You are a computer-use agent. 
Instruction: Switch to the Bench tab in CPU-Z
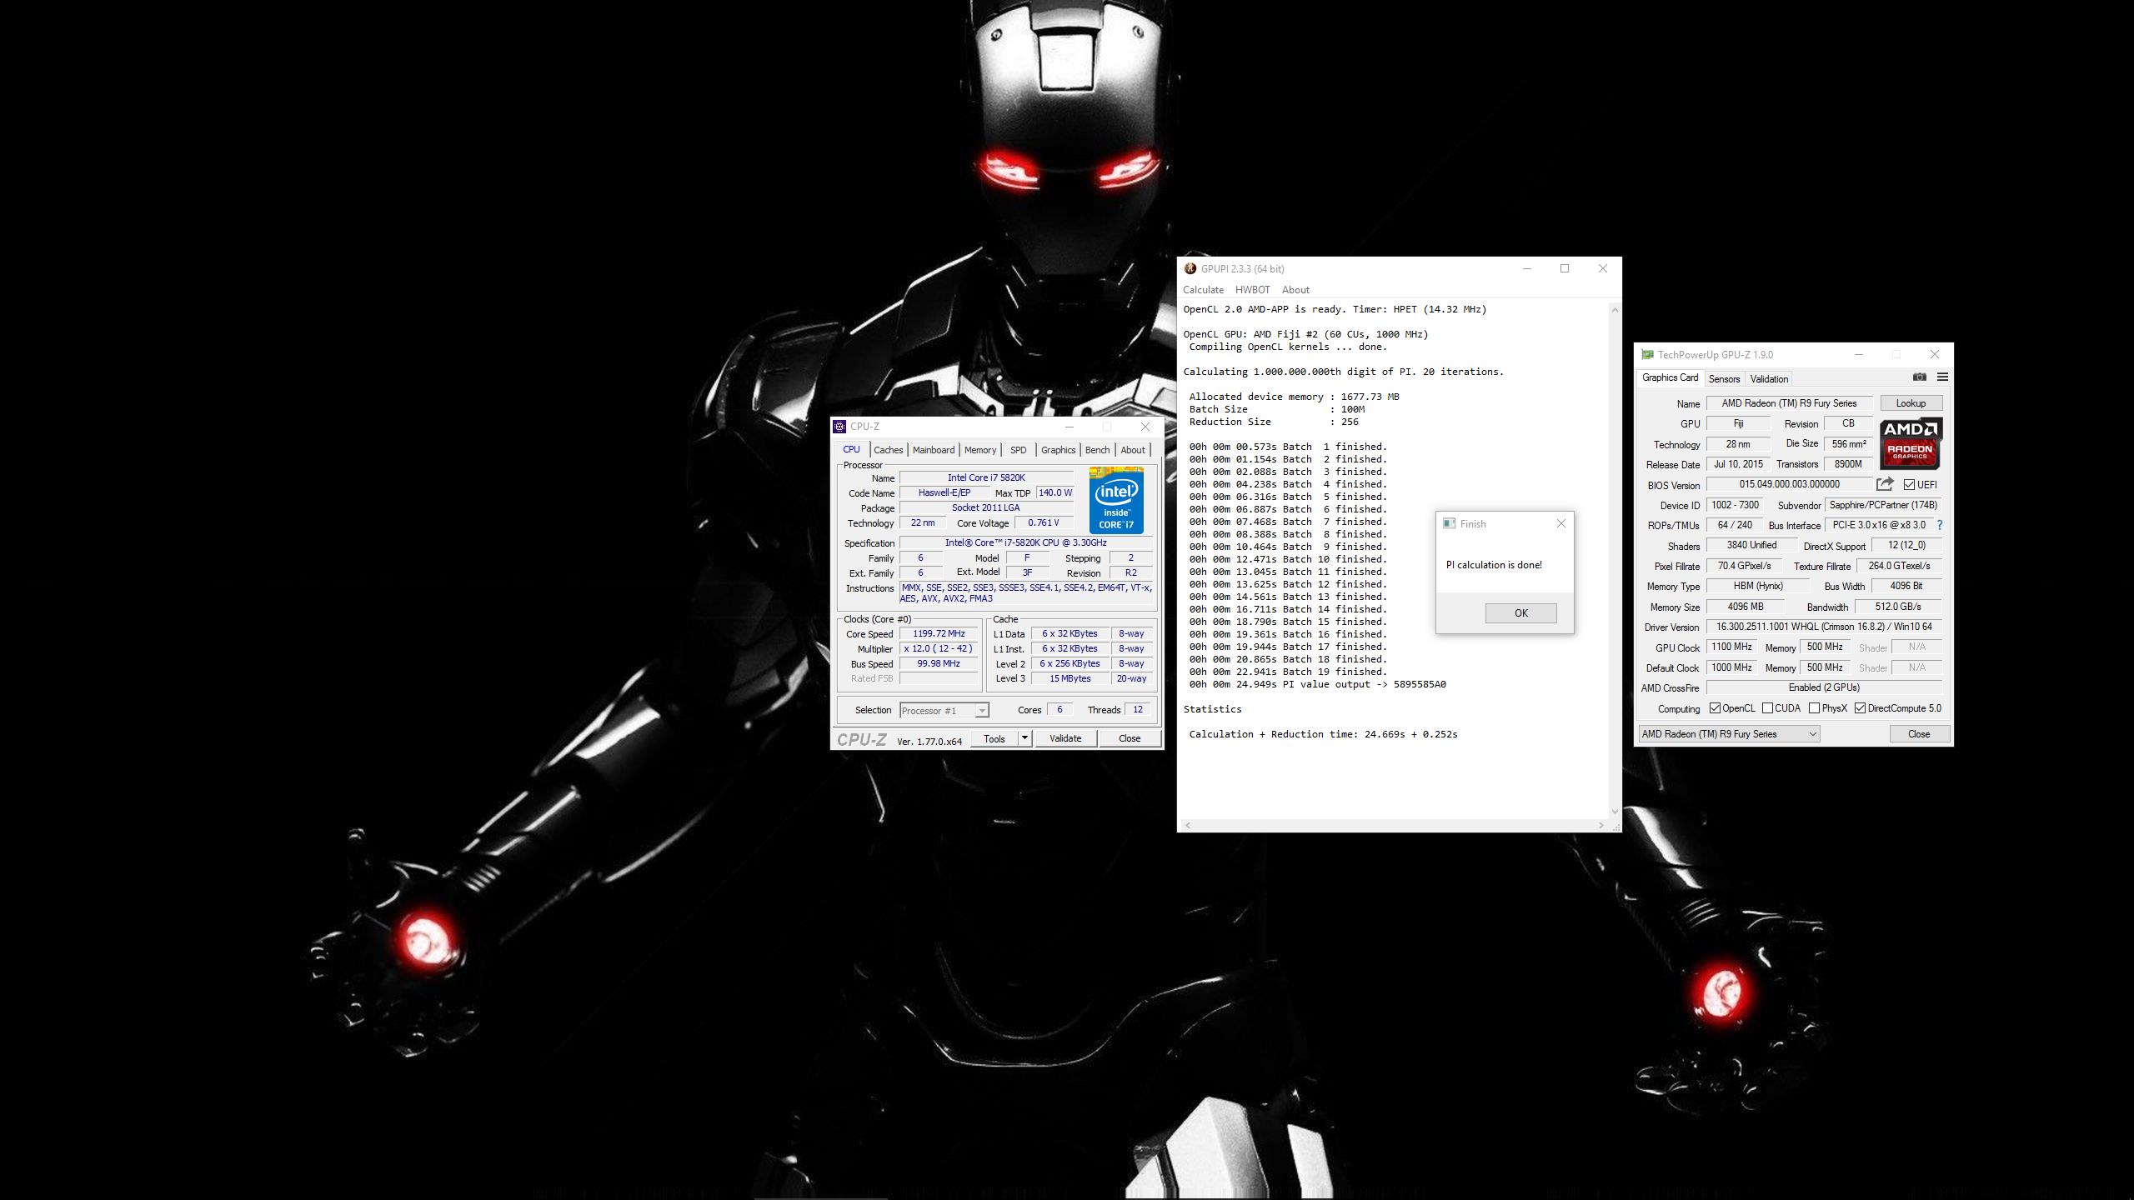tap(1097, 450)
